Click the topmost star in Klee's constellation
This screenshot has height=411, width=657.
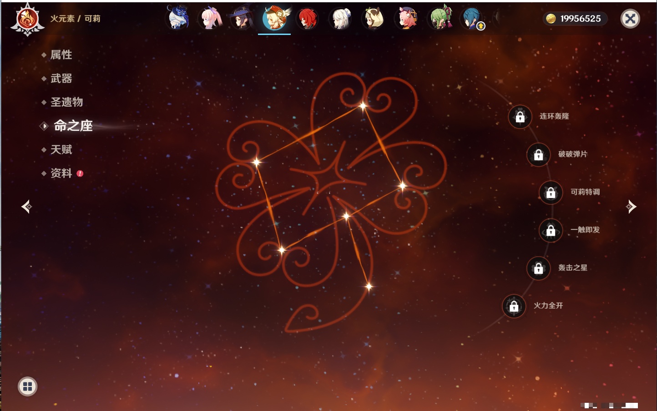(363, 106)
